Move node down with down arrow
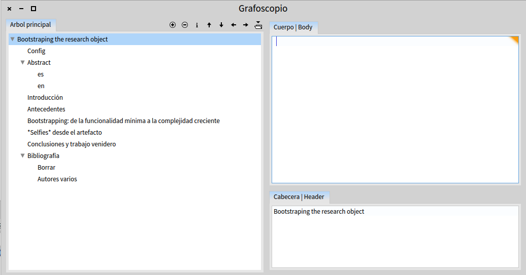The image size is (526, 275). tap(221, 25)
